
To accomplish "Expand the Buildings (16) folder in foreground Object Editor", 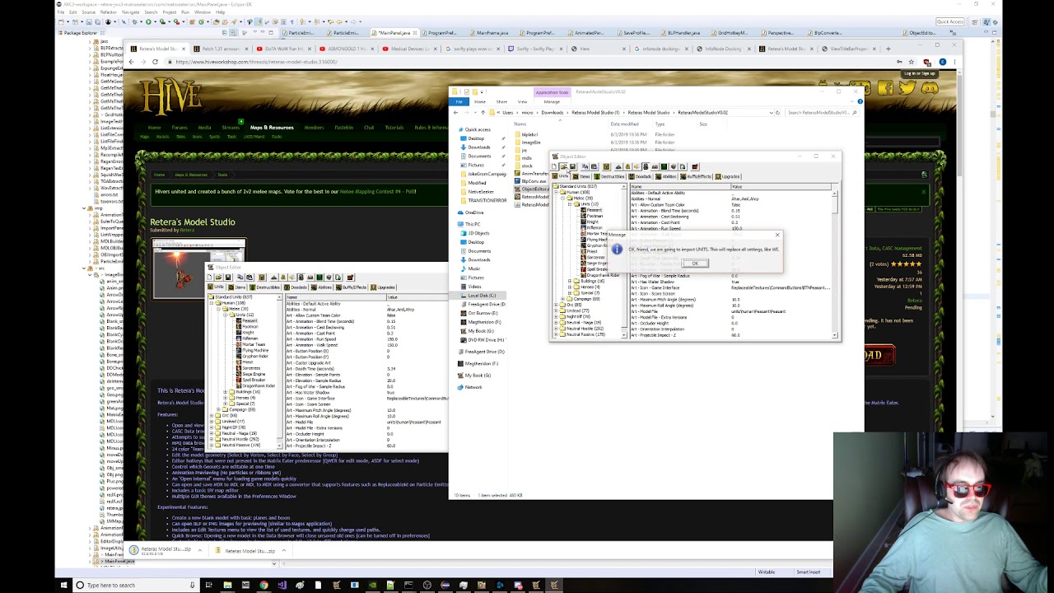I will pos(570,281).
